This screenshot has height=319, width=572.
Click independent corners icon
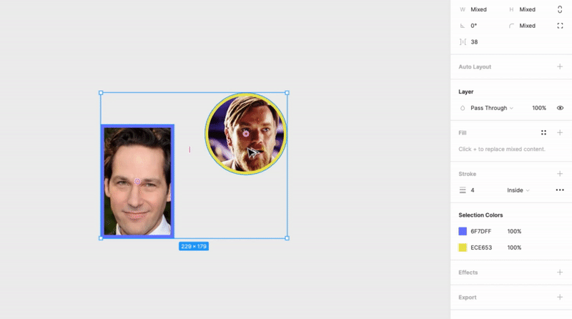click(x=560, y=26)
